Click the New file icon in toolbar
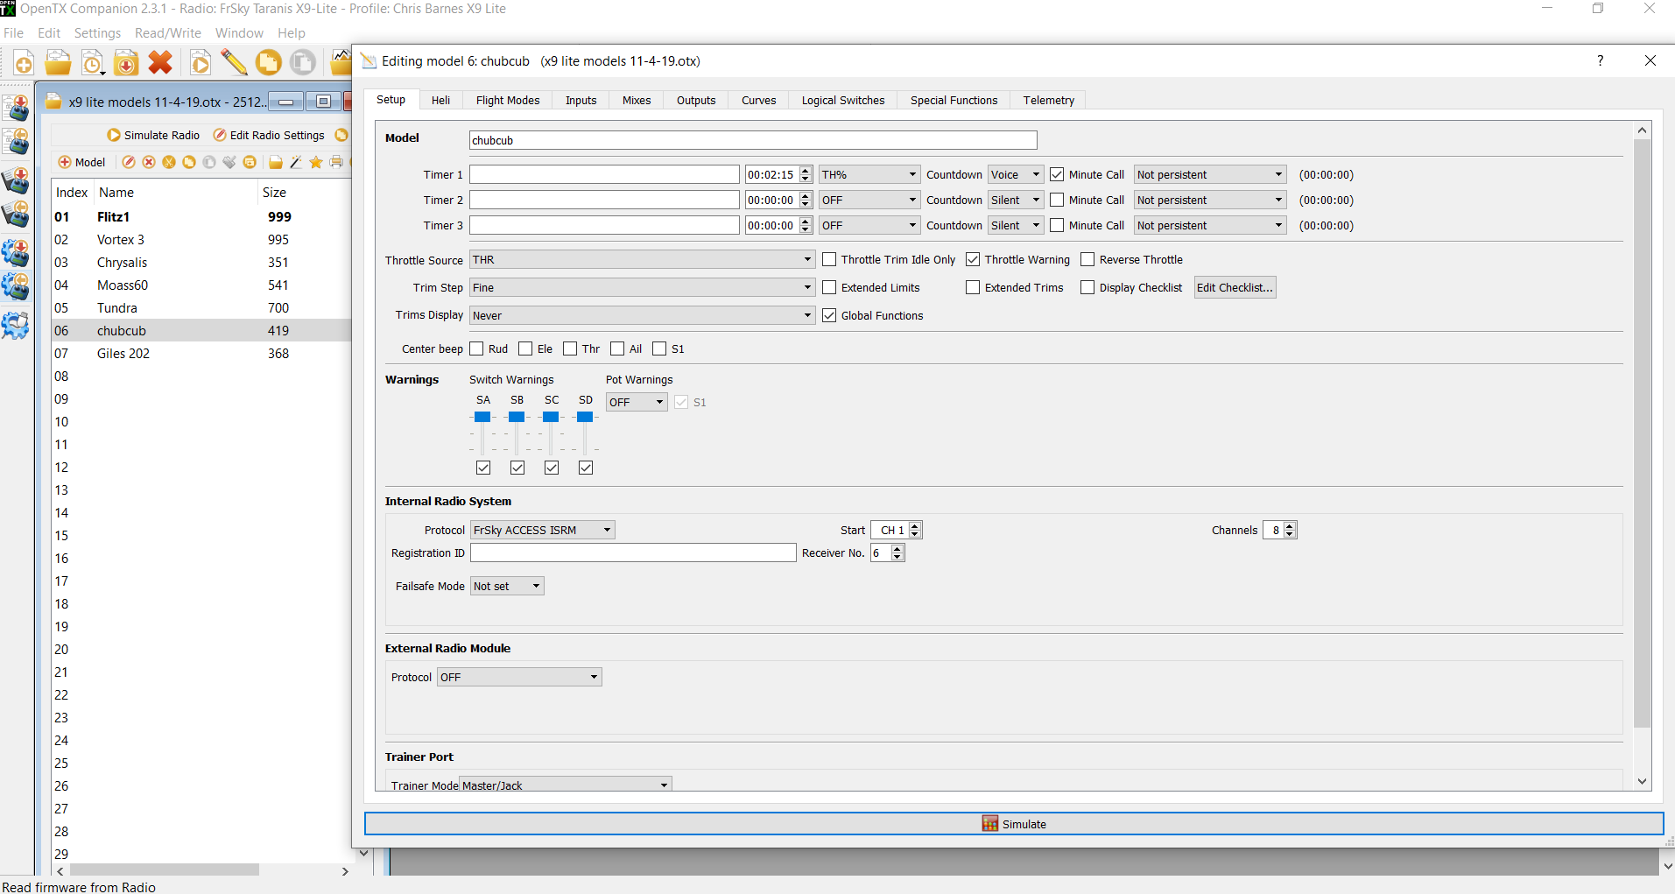This screenshot has height=894, width=1675. click(x=24, y=63)
